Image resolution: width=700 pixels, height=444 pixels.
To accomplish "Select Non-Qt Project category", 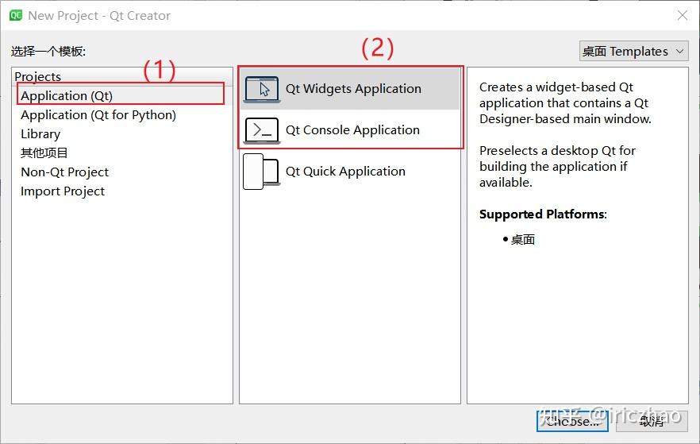I will (64, 172).
